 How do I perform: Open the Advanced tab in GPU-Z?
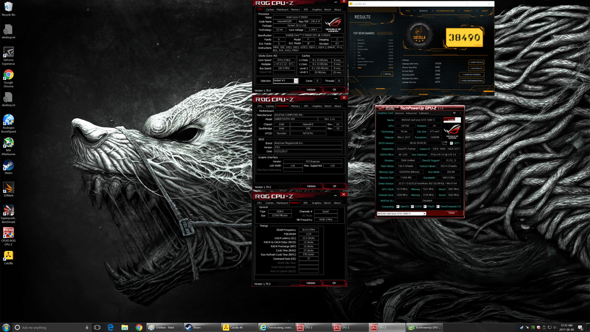point(411,113)
